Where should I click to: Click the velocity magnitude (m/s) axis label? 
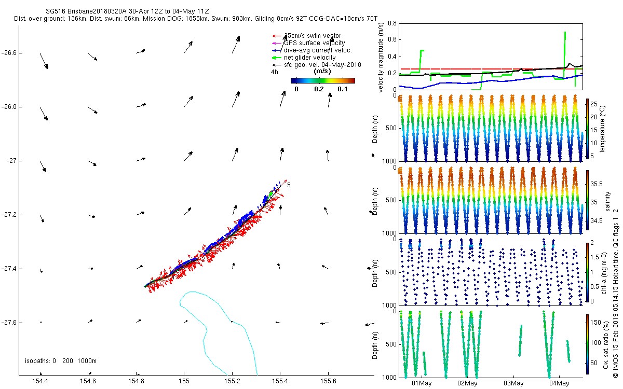(x=381, y=57)
